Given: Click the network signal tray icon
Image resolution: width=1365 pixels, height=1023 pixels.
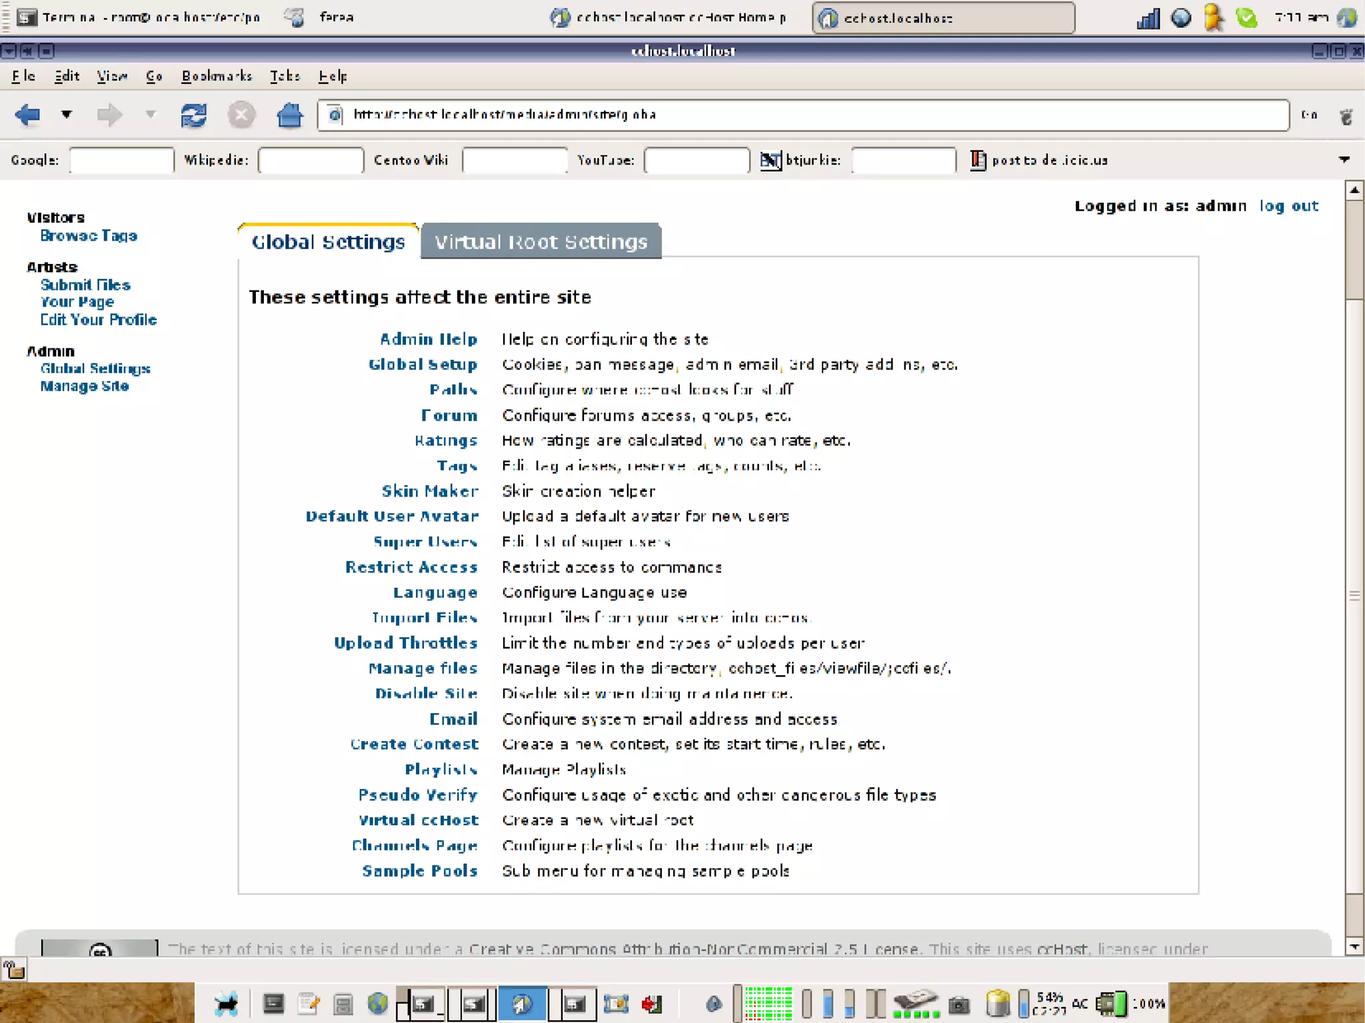Looking at the screenshot, I should 1148,18.
